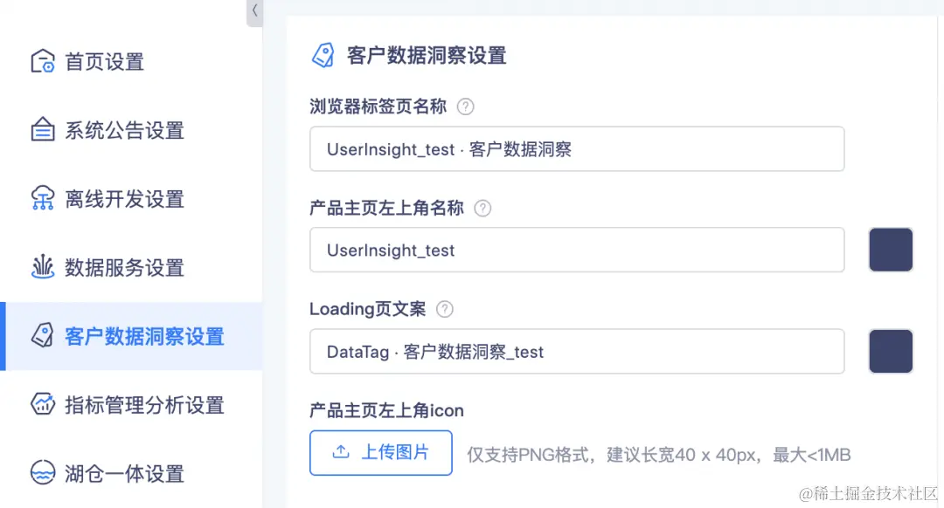Click the help icon beside 产品主页左上角名称
This screenshot has height=508, width=944.
(482, 208)
